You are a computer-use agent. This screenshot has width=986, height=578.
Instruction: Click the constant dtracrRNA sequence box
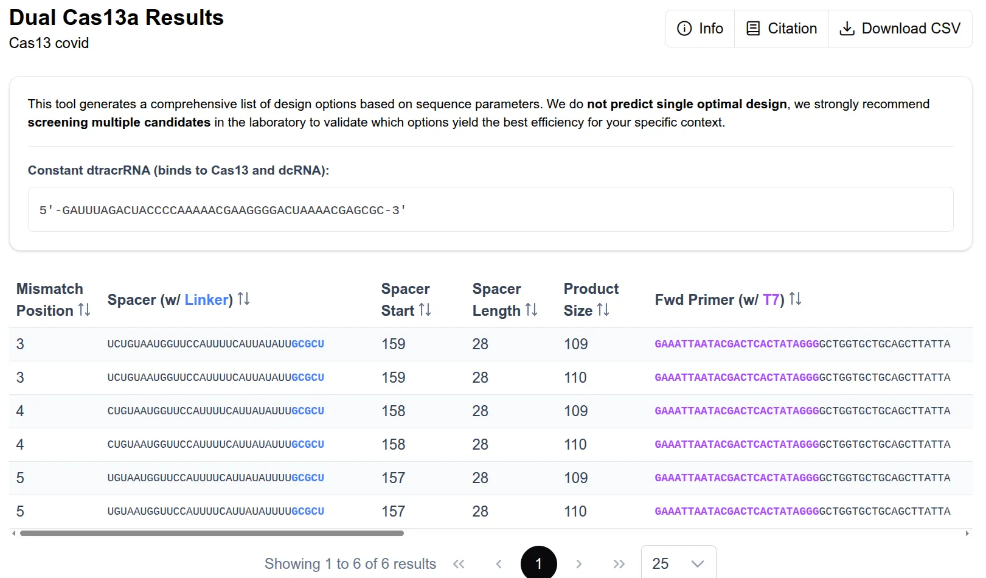490,210
